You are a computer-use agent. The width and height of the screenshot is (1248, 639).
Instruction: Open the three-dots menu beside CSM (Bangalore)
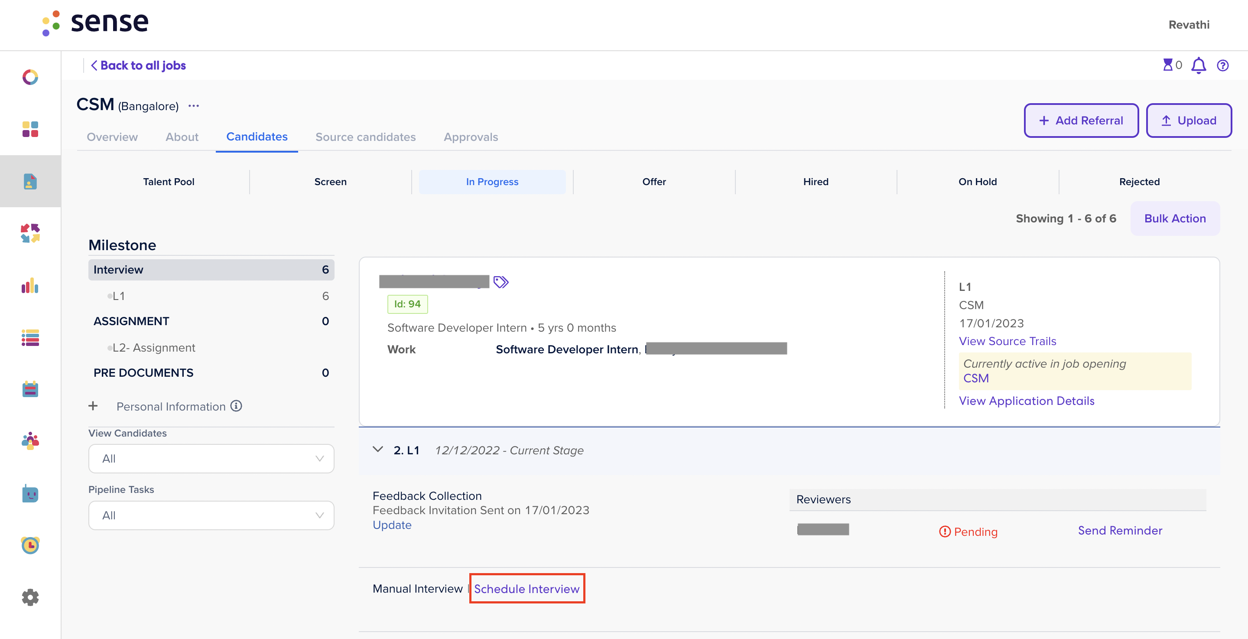pos(194,106)
